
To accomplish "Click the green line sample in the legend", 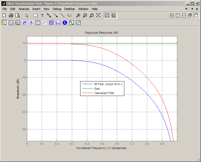I will (87, 89).
